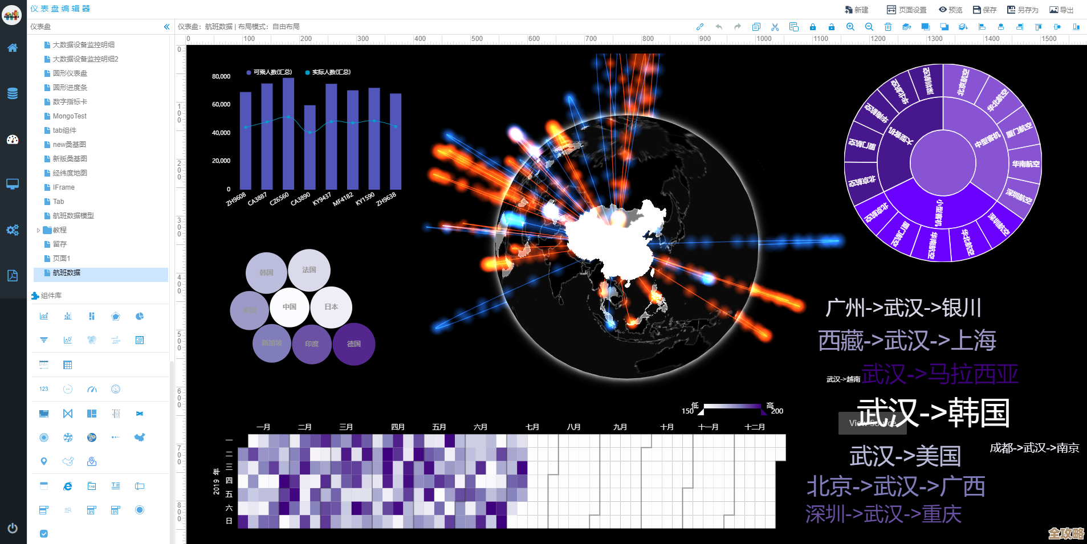
Task: Click the zoom in magnifier icon
Action: point(850,27)
